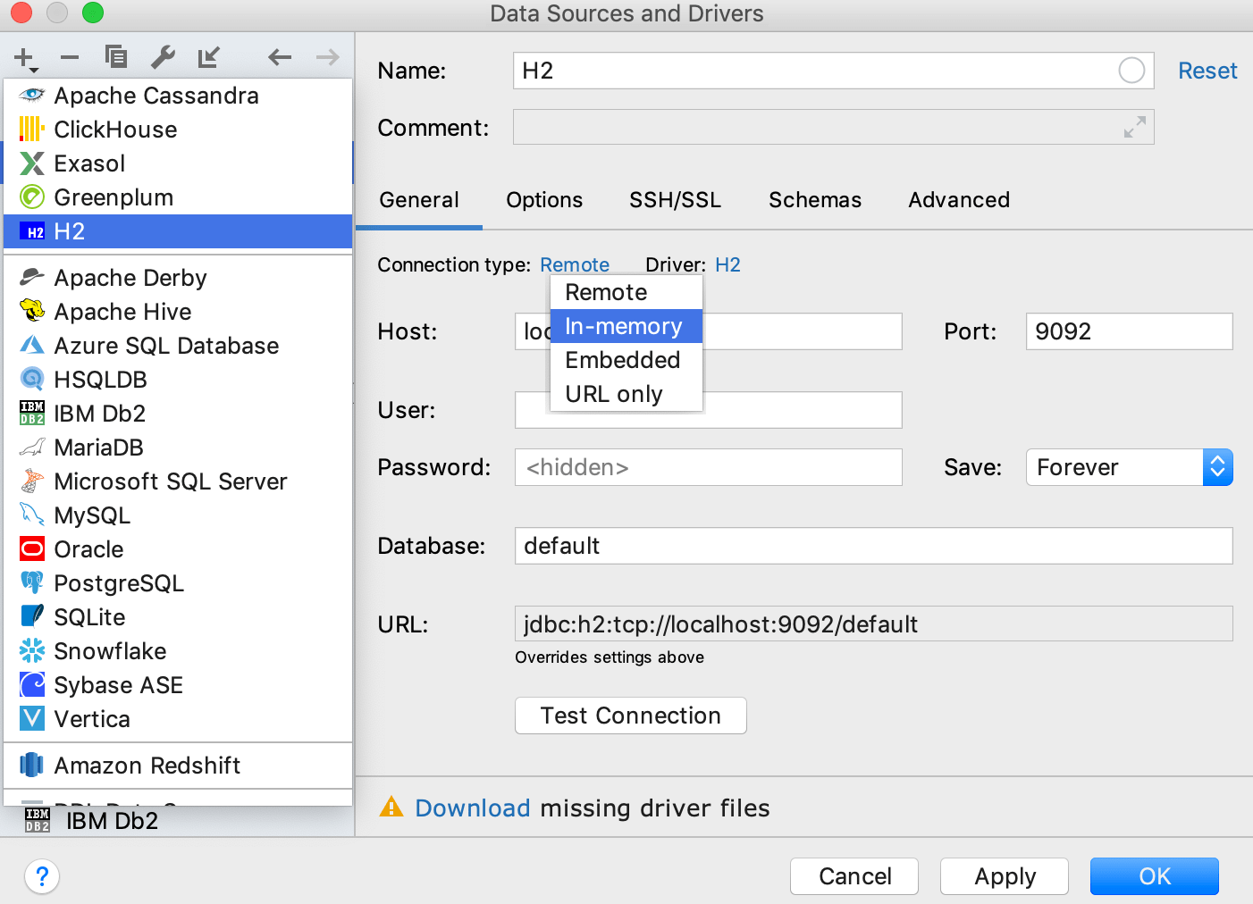Choose Apache Hive data source
Screen dimensions: 1253x904
point(178,312)
